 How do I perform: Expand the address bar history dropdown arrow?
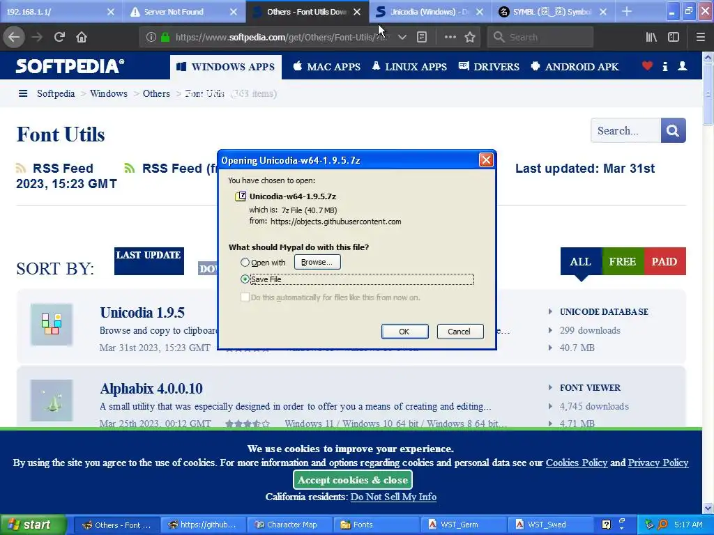click(x=402, y=38)
